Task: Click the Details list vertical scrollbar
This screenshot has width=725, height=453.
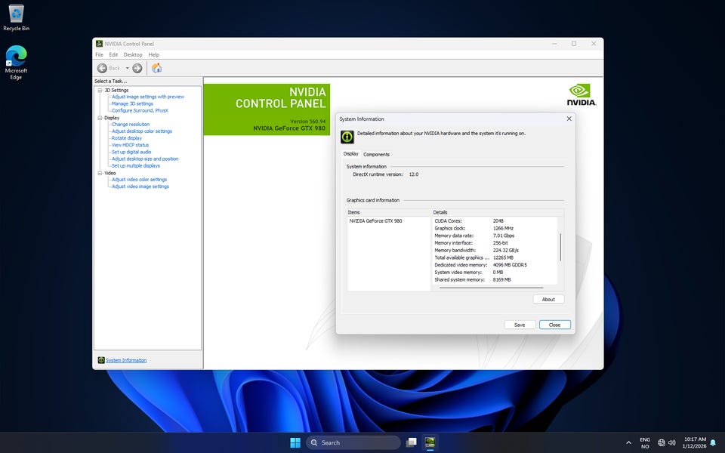Action: click(560, 247)
